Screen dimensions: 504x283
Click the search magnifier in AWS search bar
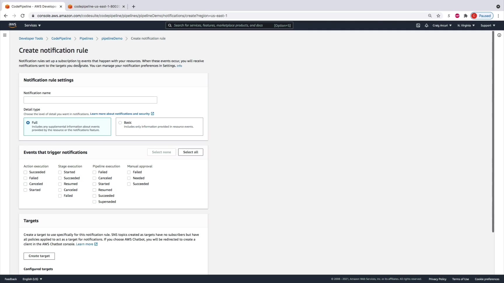click(x=170, y=25)
